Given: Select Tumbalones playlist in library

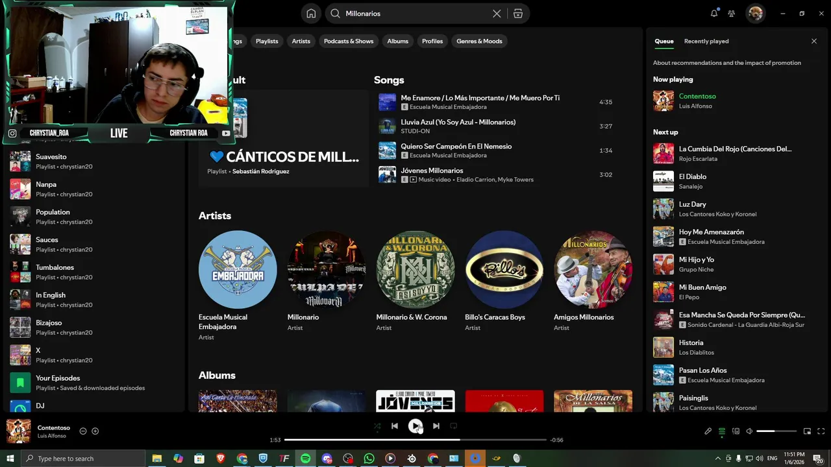Looking at the screenshot, I should pyautogui.click(x=95, y=272).
